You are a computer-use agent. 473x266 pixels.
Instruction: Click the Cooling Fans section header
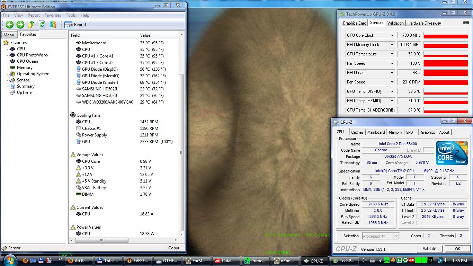click(x=85, y=115)
